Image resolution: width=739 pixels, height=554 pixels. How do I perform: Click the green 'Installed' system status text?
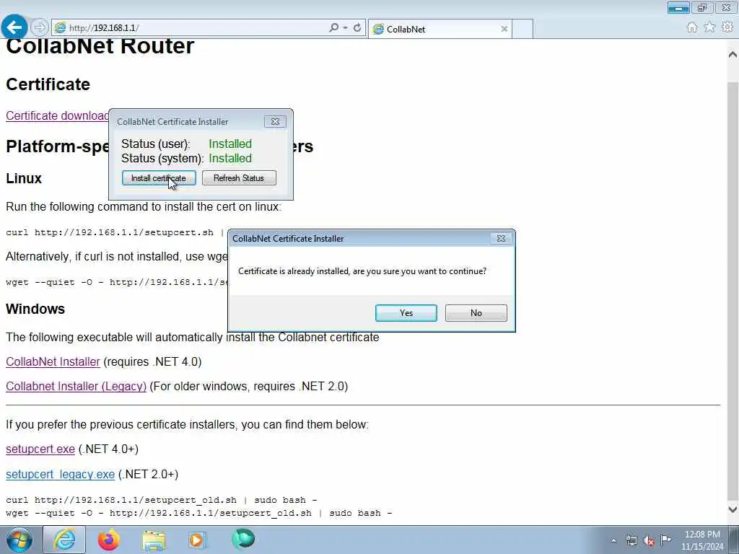[x=230, y=158]
